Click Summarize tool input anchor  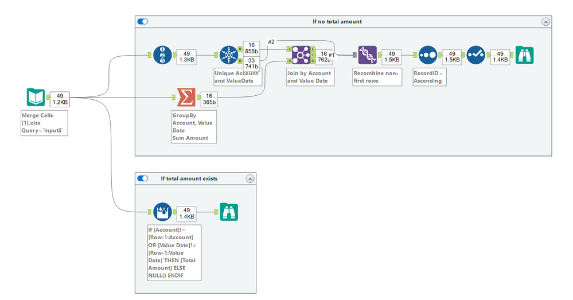(x=174, y=97)
